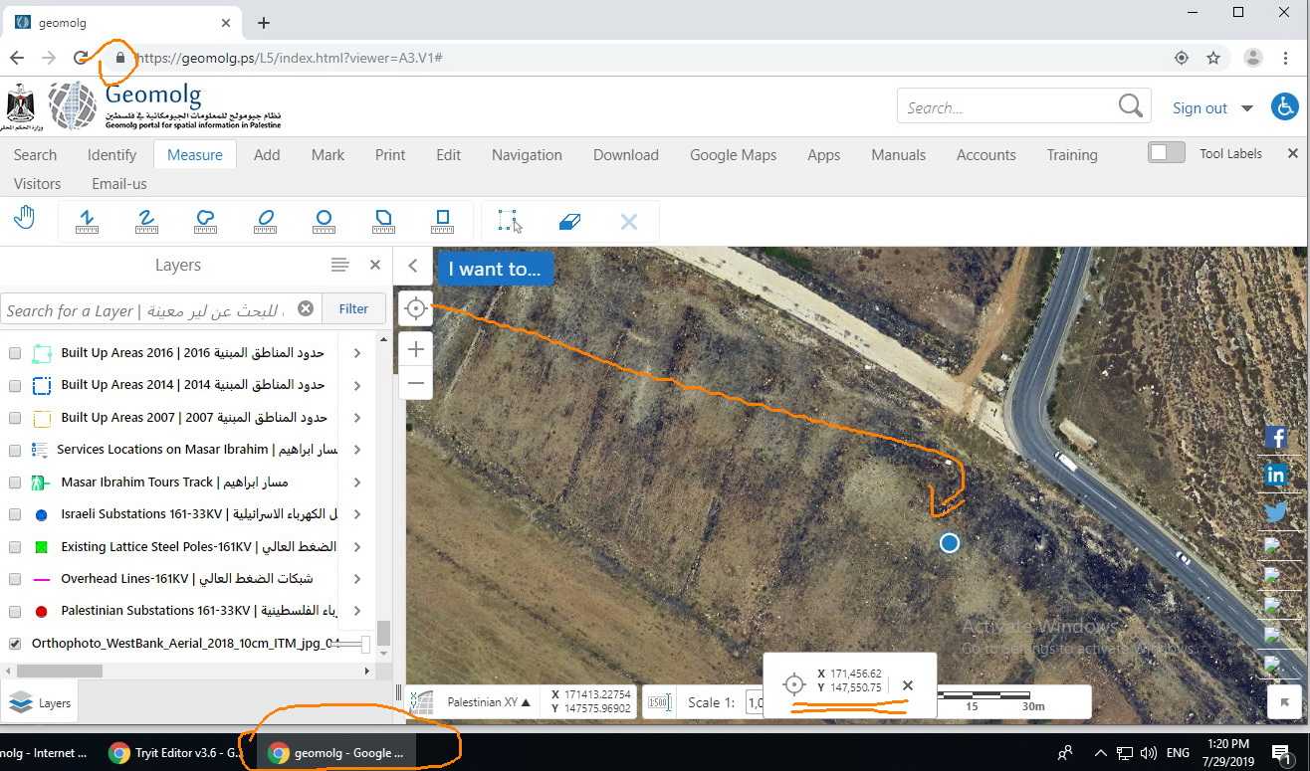Check Masar Ibrahim Tours Track layer
The height and width of the screenshot is (771, 1310).
(15, 482)
